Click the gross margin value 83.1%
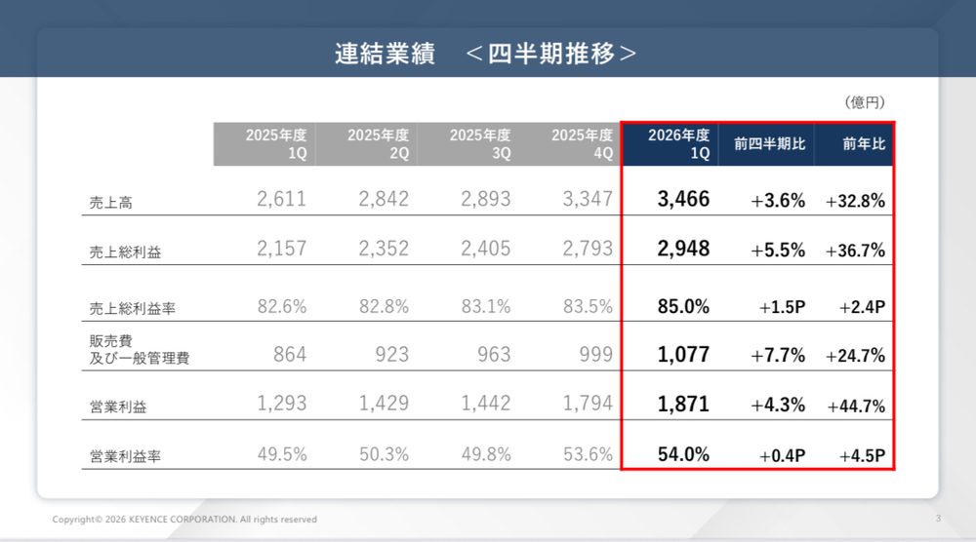The width and height of the screenshot is (976, 542). click(x=486, y=306)
